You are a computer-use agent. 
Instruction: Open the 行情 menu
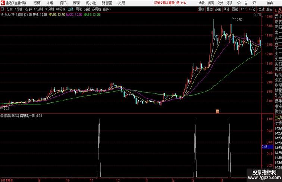(x=37, y=3)
